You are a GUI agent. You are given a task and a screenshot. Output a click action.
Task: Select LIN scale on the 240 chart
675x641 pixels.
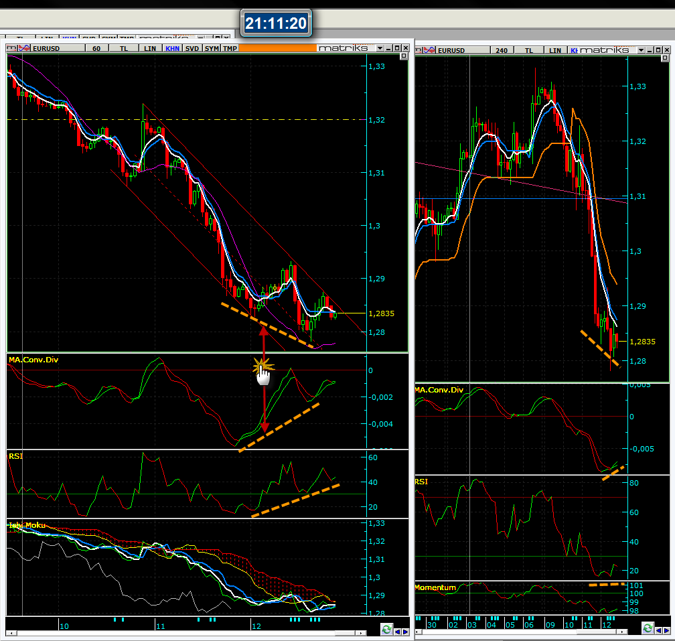(555, 50)
